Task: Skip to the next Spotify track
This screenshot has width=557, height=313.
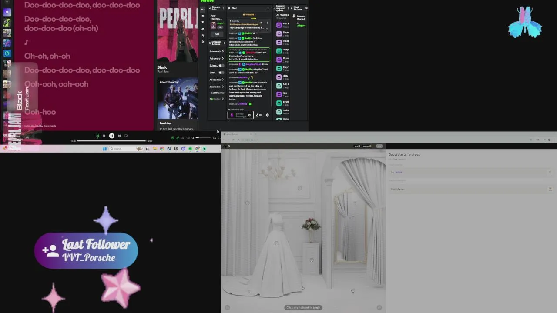Action: click(x=119, y=136)
